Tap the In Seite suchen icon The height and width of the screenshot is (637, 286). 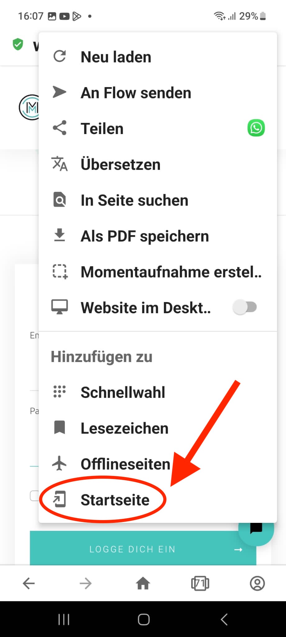click(x=59, y=200)
